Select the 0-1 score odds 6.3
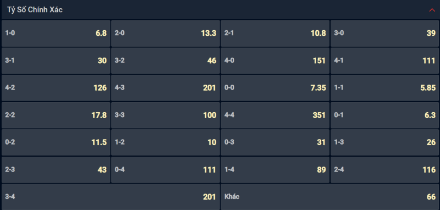Viewport: 440px width, 210px height. tap(384, 115)
